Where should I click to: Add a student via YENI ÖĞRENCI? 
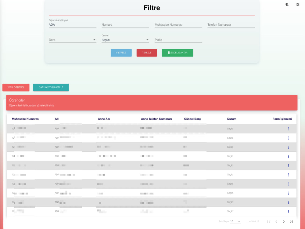coord(16,87)
